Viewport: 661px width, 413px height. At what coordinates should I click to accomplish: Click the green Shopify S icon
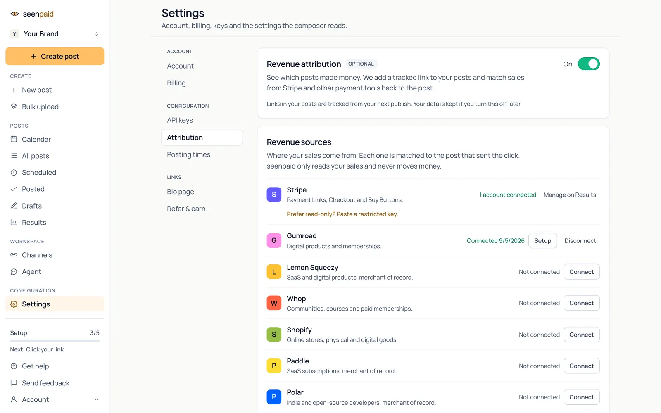coord(274,335)
